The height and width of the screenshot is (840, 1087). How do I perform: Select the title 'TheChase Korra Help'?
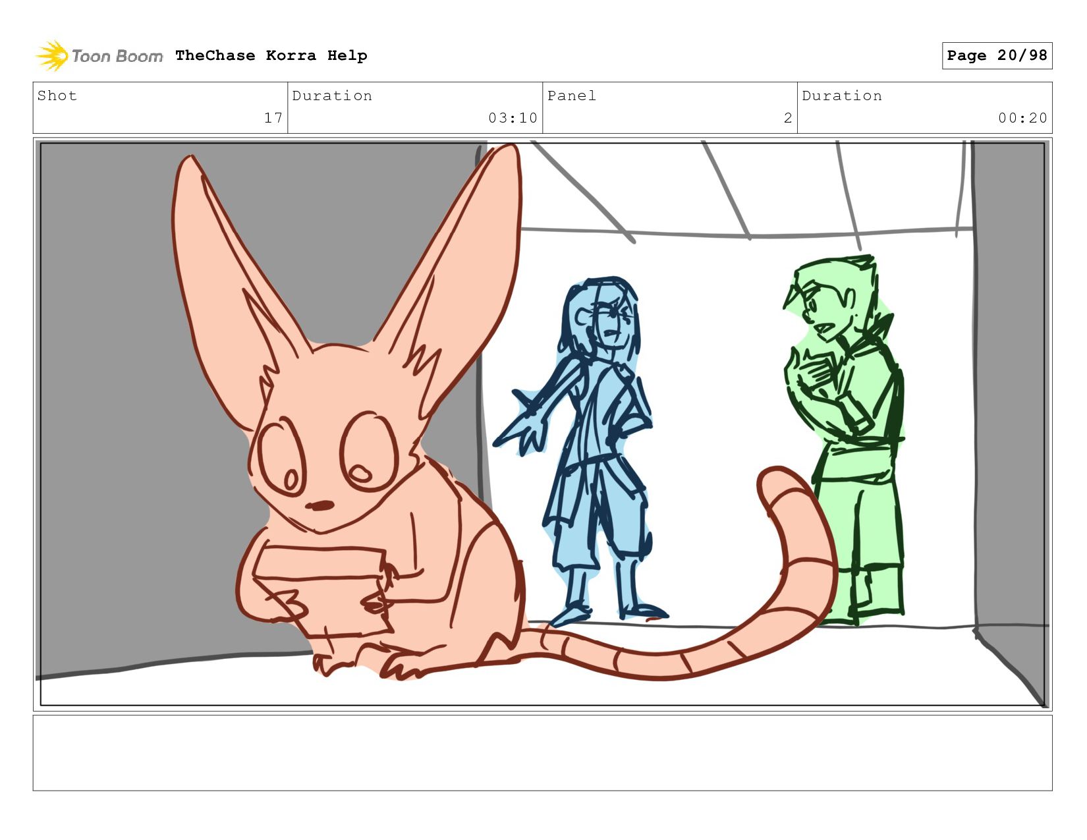(x=271, y=55)
